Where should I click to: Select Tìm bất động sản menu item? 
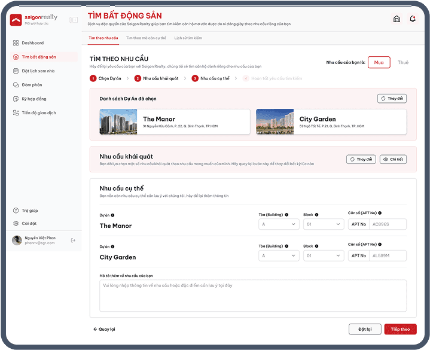click(44, 57)
